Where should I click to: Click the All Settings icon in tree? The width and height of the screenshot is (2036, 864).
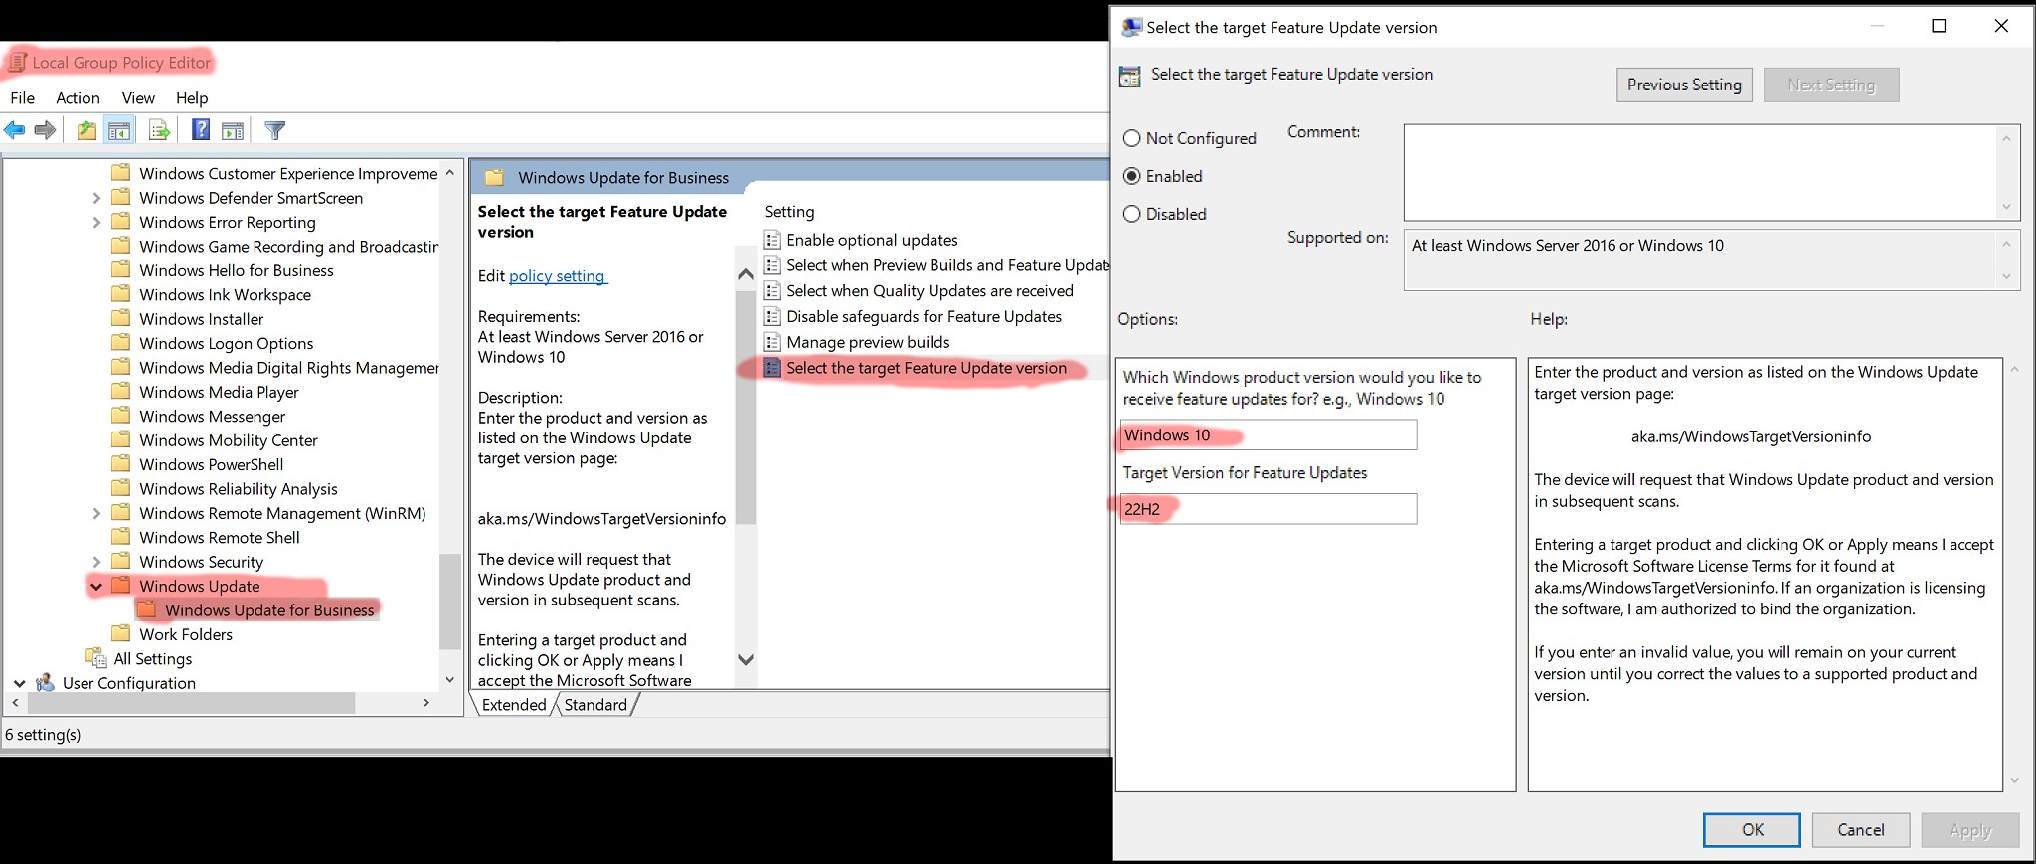(96, 658)
